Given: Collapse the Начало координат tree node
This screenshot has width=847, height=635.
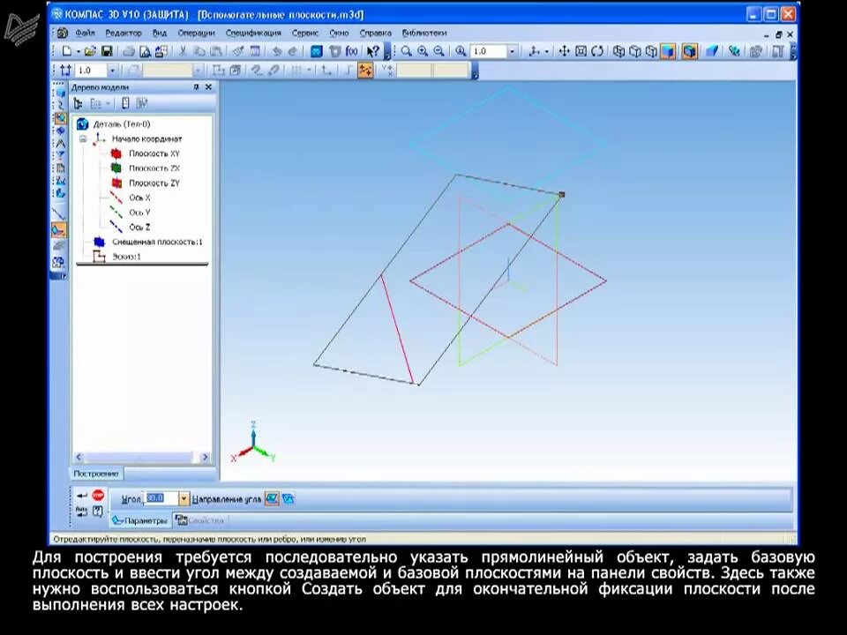Looking at the screenshot, I should pyautogui.click(x=83, y=138).
